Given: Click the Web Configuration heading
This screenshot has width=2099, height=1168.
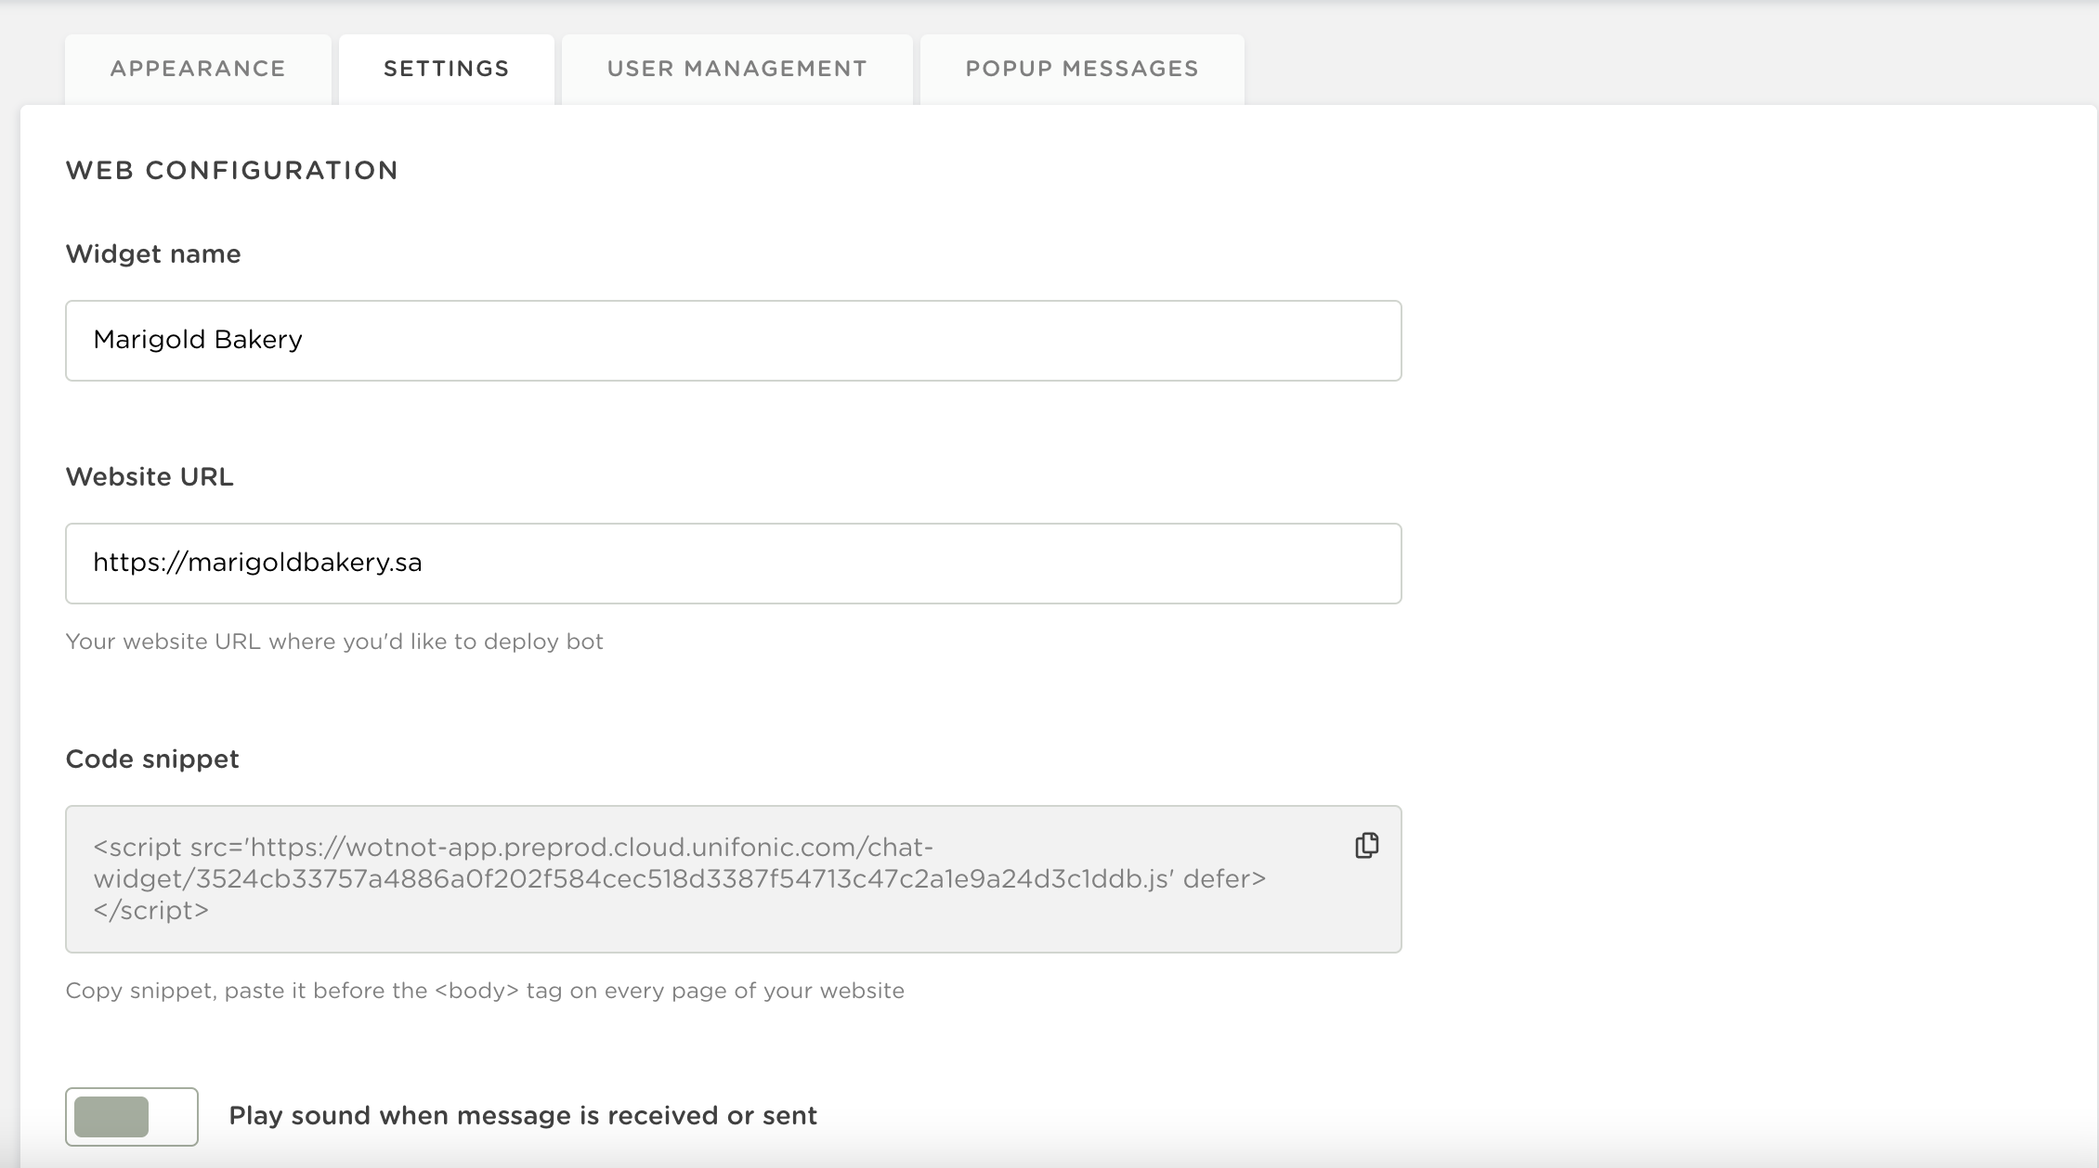Looking at the screenshot, I should [232, 171].
